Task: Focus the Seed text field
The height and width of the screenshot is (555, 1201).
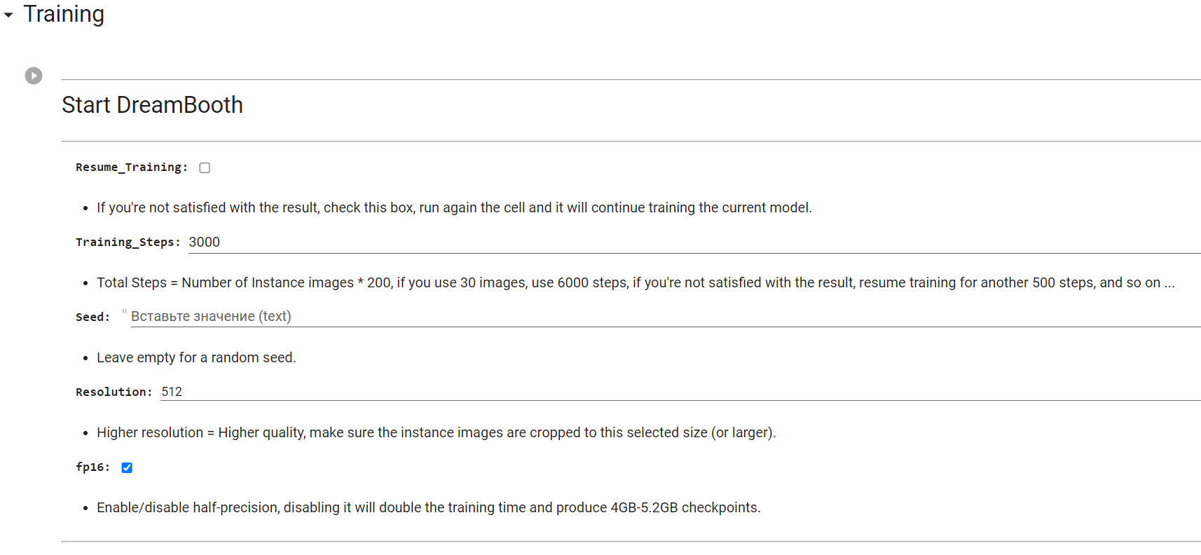Action: (x=664, y=317)
